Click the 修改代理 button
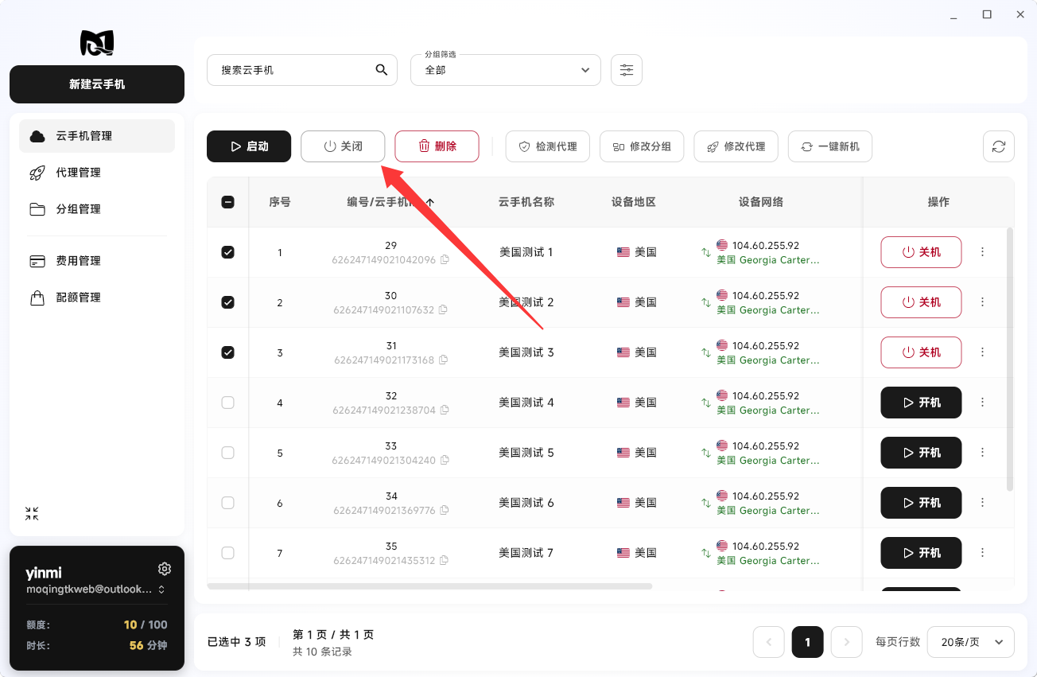The width and height of the screenshot is (1037, 677). [736, 146]
